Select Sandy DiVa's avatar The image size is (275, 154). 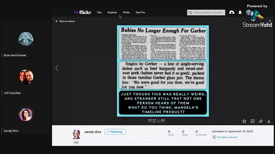click(x=26, y=114)
